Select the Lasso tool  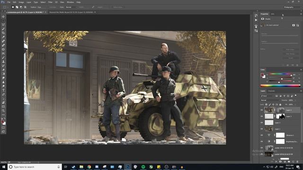tap(3, 25)
